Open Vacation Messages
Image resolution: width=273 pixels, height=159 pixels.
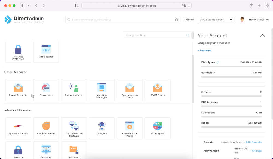pyautogui.click(x=102, y=90)
